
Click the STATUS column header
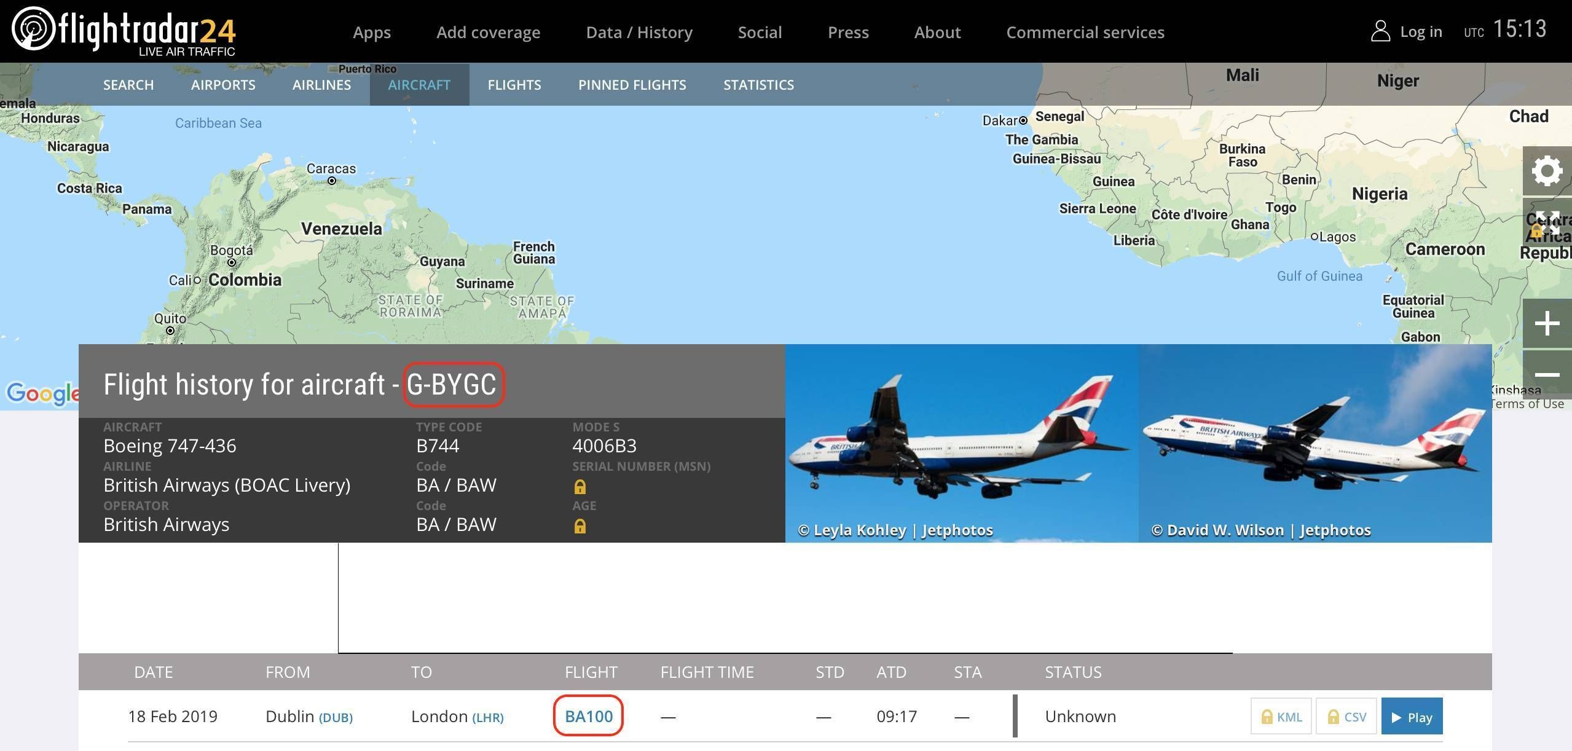[1073, 672]
